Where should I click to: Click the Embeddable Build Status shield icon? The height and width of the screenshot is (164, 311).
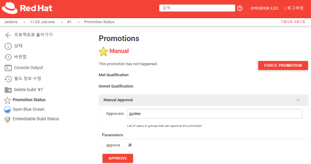click(x=7, y=119)
